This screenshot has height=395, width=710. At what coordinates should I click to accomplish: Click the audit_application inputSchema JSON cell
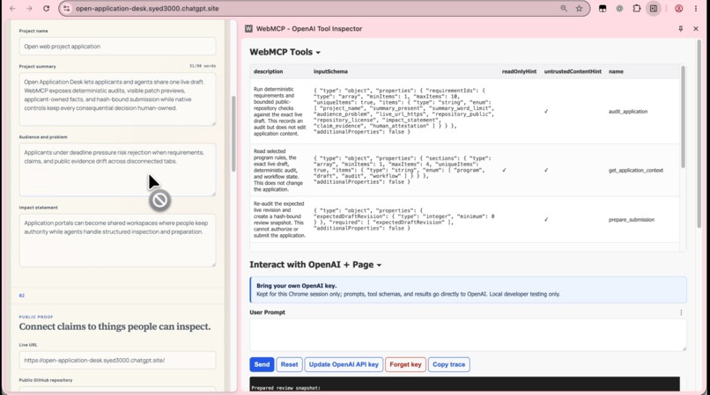click(x=404, y=112)
